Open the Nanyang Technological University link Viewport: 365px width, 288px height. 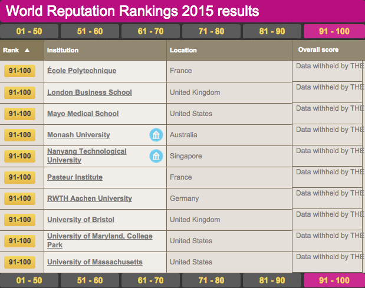(87, 155)
